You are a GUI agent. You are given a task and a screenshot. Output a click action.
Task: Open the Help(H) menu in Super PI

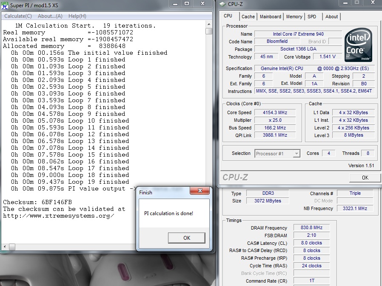click(x=77, y=16)
